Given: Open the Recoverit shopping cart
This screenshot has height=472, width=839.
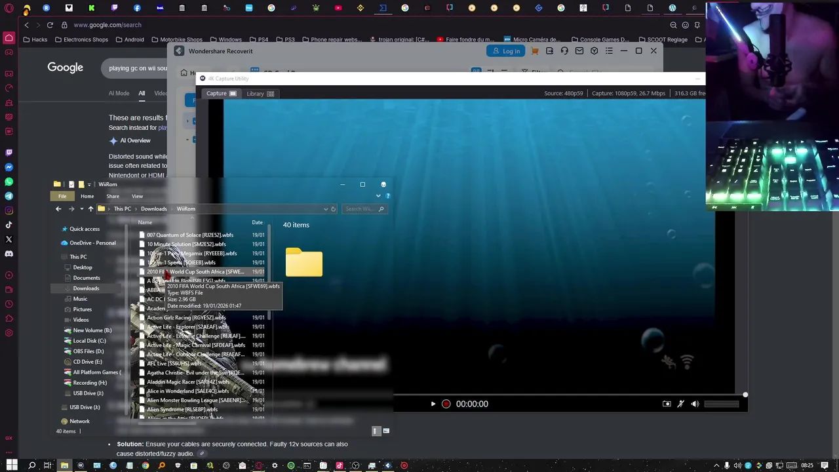Looking at the screenshot, I should [535, 51].
